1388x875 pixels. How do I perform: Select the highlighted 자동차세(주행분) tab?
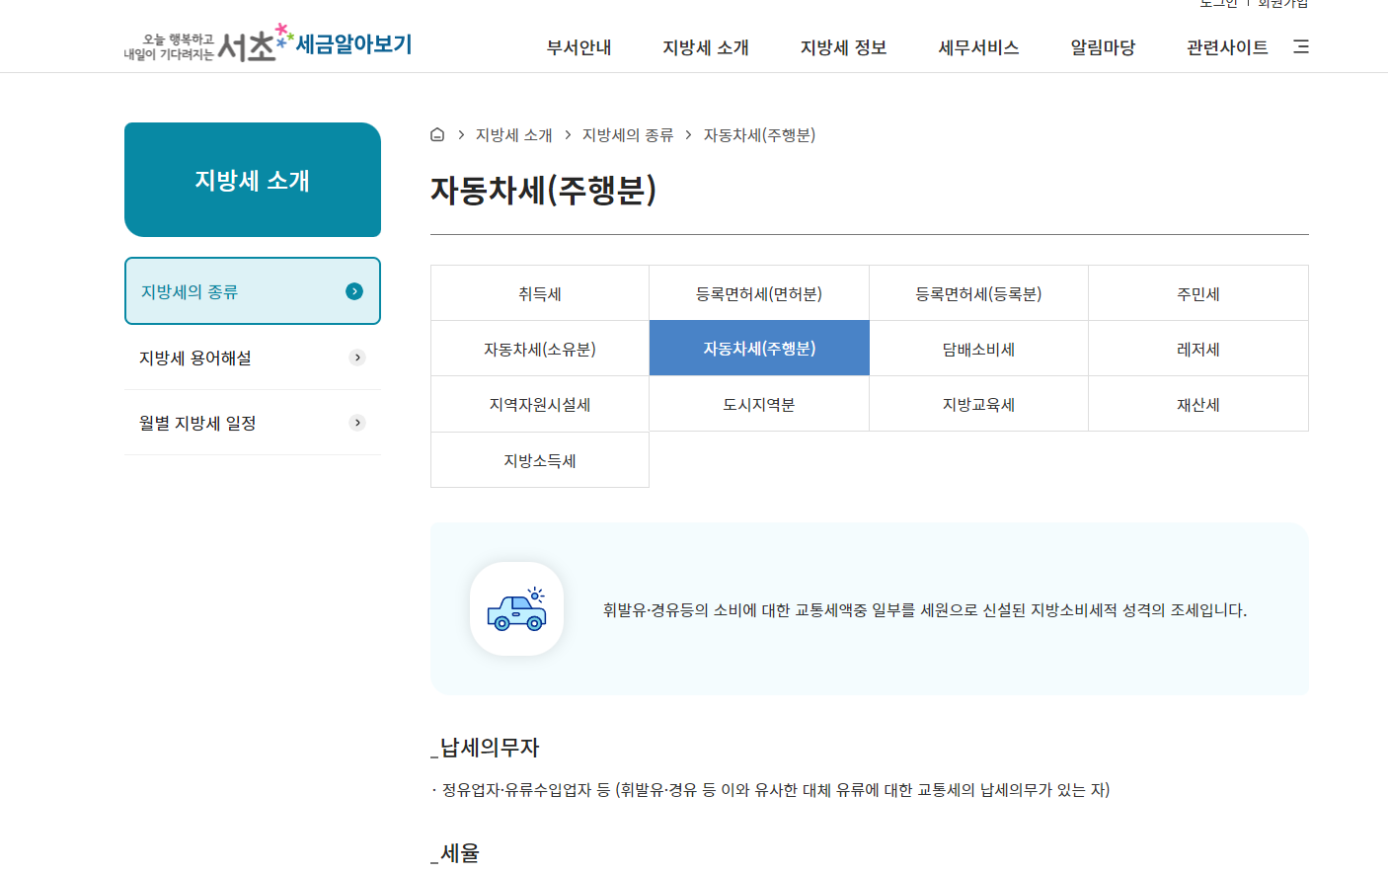(x=759, y=349)
